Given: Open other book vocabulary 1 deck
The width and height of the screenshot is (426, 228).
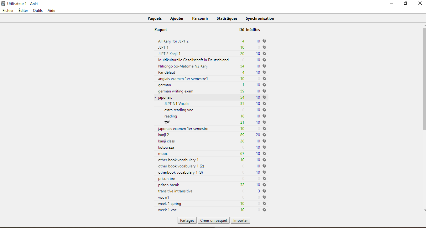Looking at the screenshot, I should (178, 160).
